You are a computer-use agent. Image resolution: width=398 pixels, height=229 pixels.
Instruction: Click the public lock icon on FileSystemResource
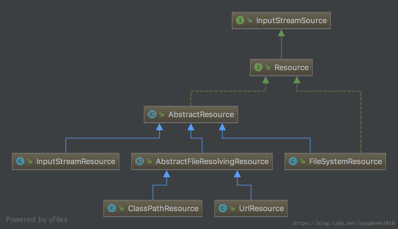click(x=303, y=161)
